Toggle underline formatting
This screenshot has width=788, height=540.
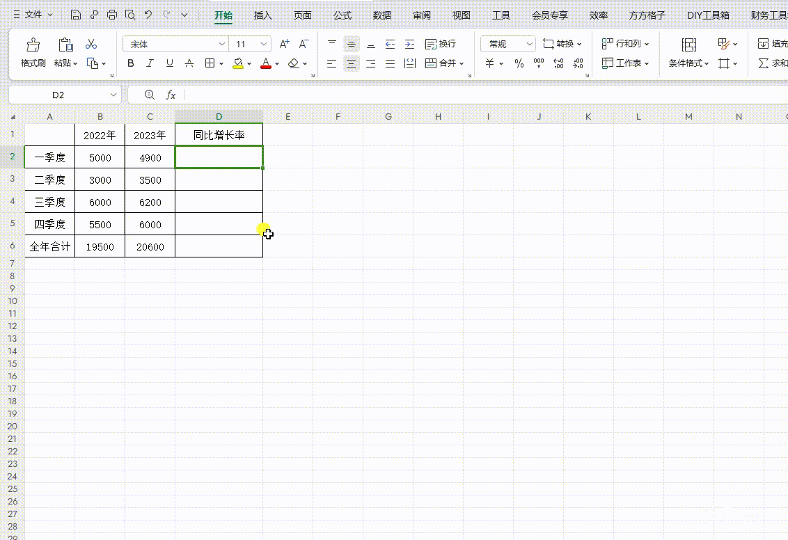coord(170,63)
